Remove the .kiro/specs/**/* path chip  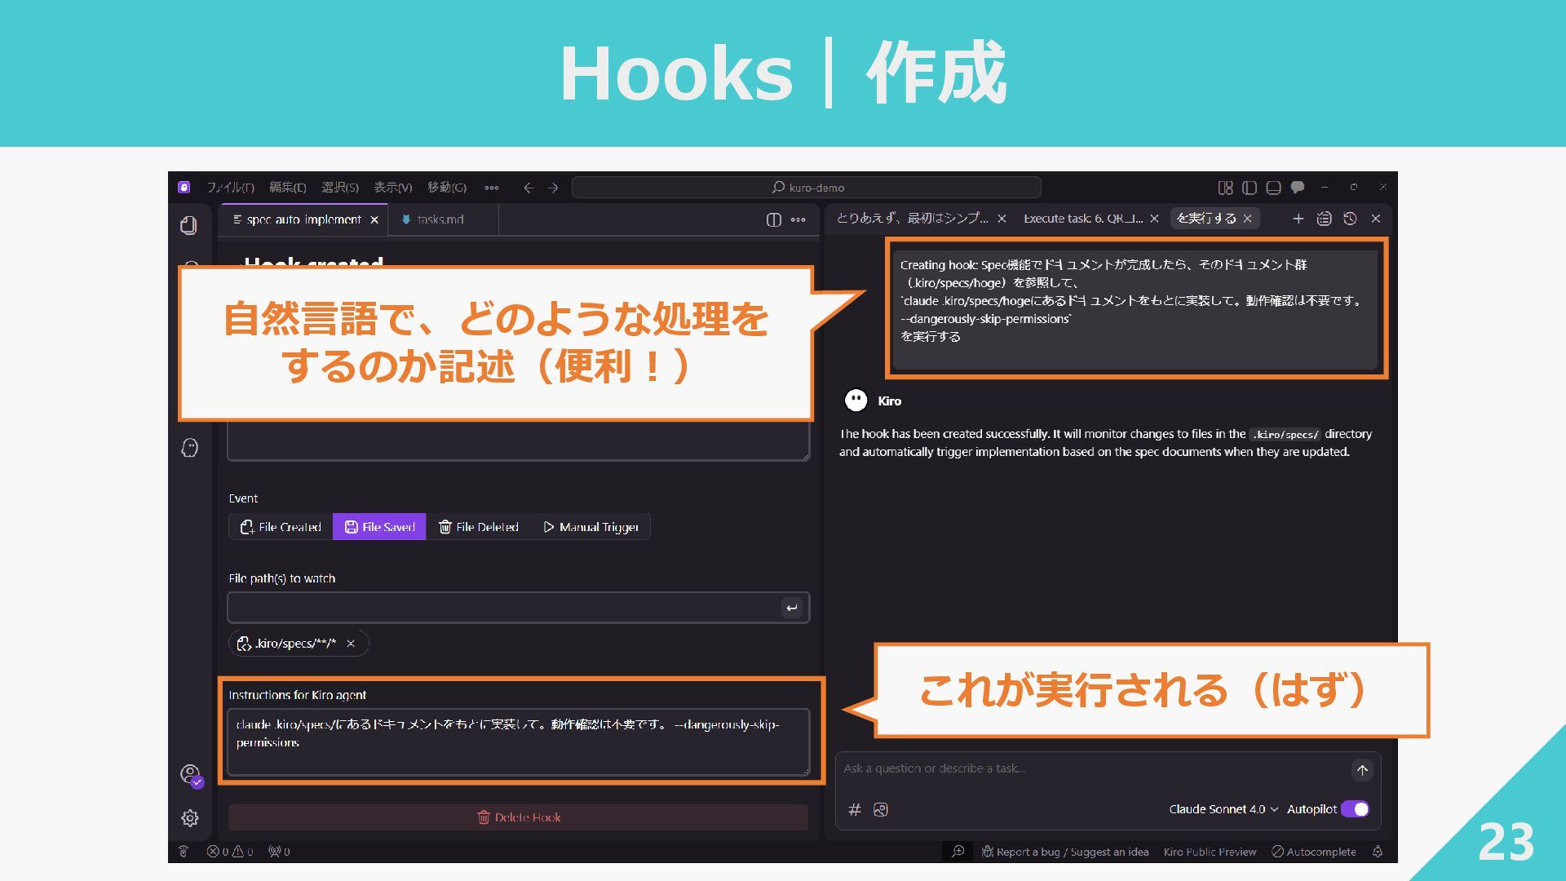[351, 644]
